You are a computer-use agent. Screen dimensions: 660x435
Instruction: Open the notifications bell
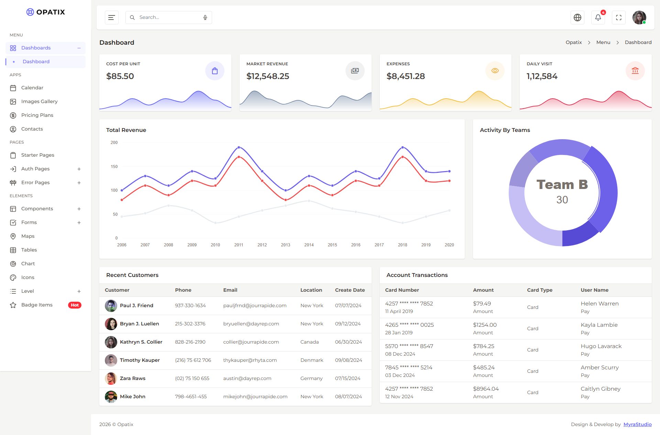(598, 18)
